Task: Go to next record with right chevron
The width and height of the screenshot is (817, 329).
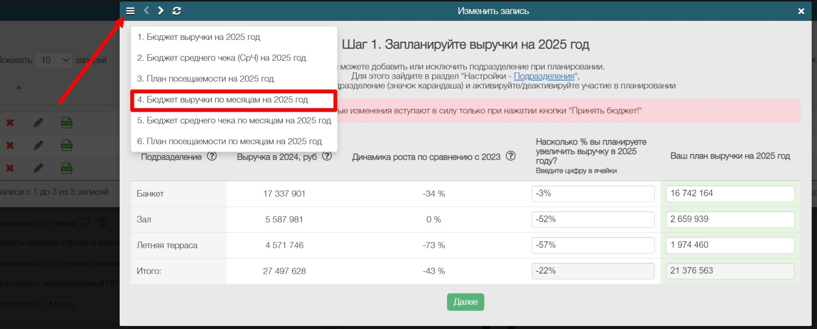Action: [x=160, y=11]
